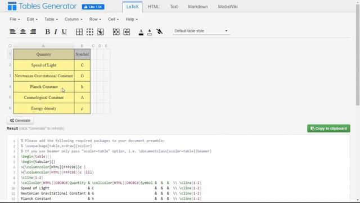The height and width of the screenshot is (203, 360).
Task: Open the Row menu
Action: [x=95, y=19]
